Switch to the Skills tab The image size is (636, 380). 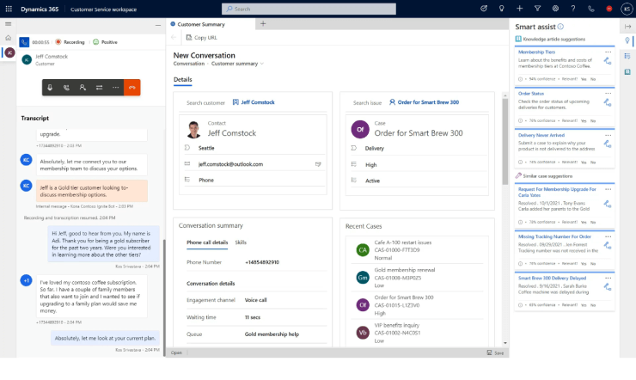click(x=241, y=242)
